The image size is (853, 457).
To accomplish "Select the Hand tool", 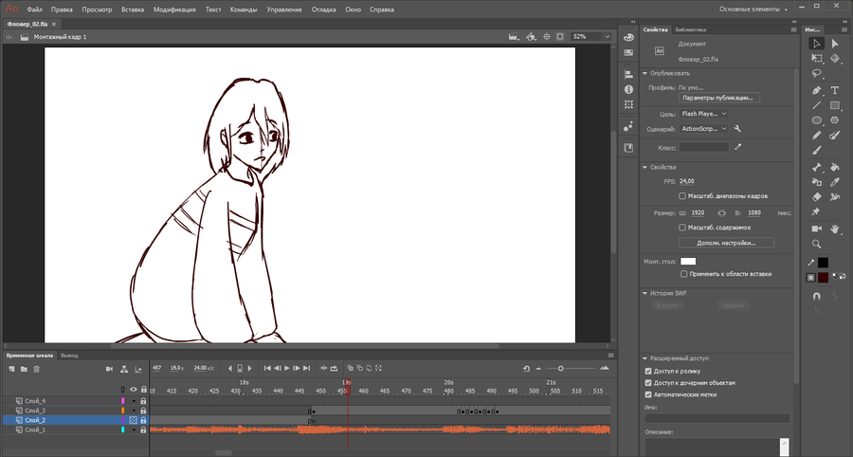I will click(835, 229).
